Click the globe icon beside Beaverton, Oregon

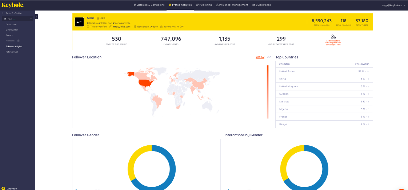click(x=135, y=27)
